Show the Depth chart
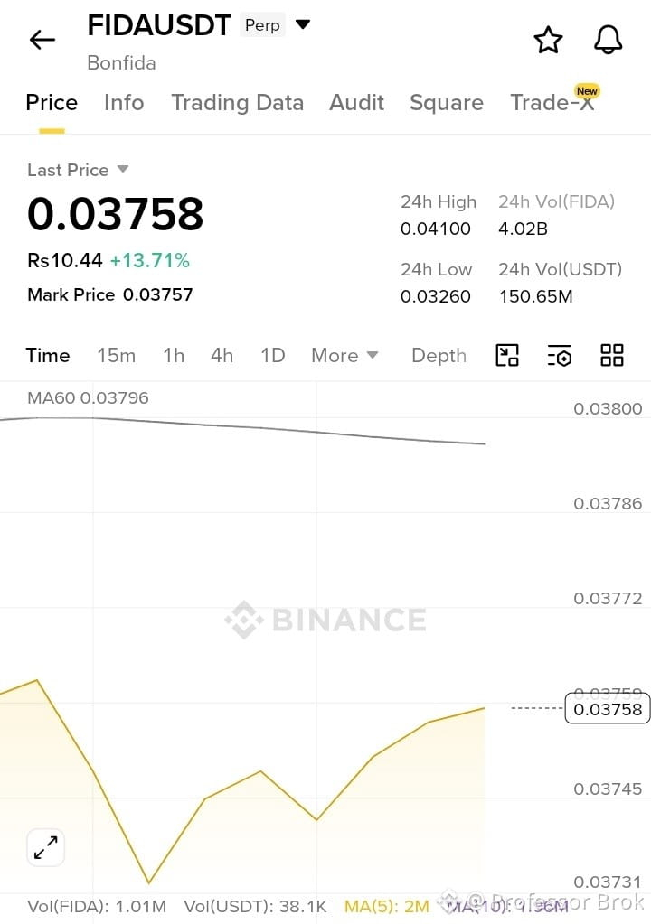Screen dimensions: 651x924 439,355
